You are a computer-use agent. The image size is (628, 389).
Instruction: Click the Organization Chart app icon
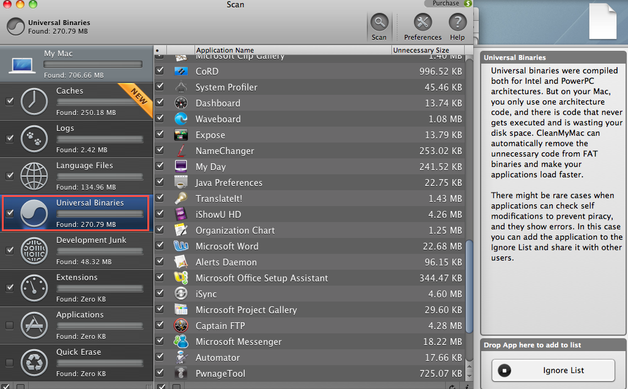tap(181, 231)
